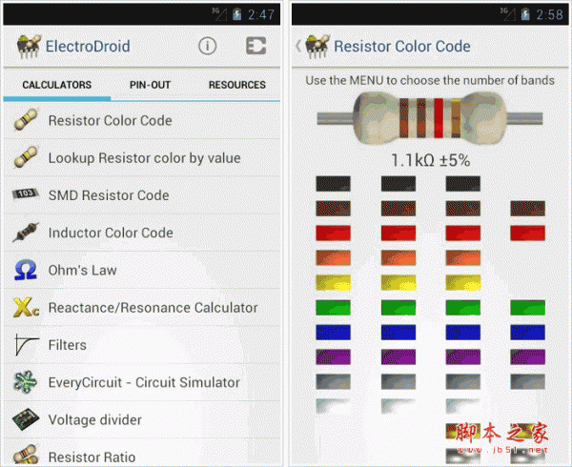The image size is (572, 467).
Task: Open the Filters entry
Action: (142, 345)
